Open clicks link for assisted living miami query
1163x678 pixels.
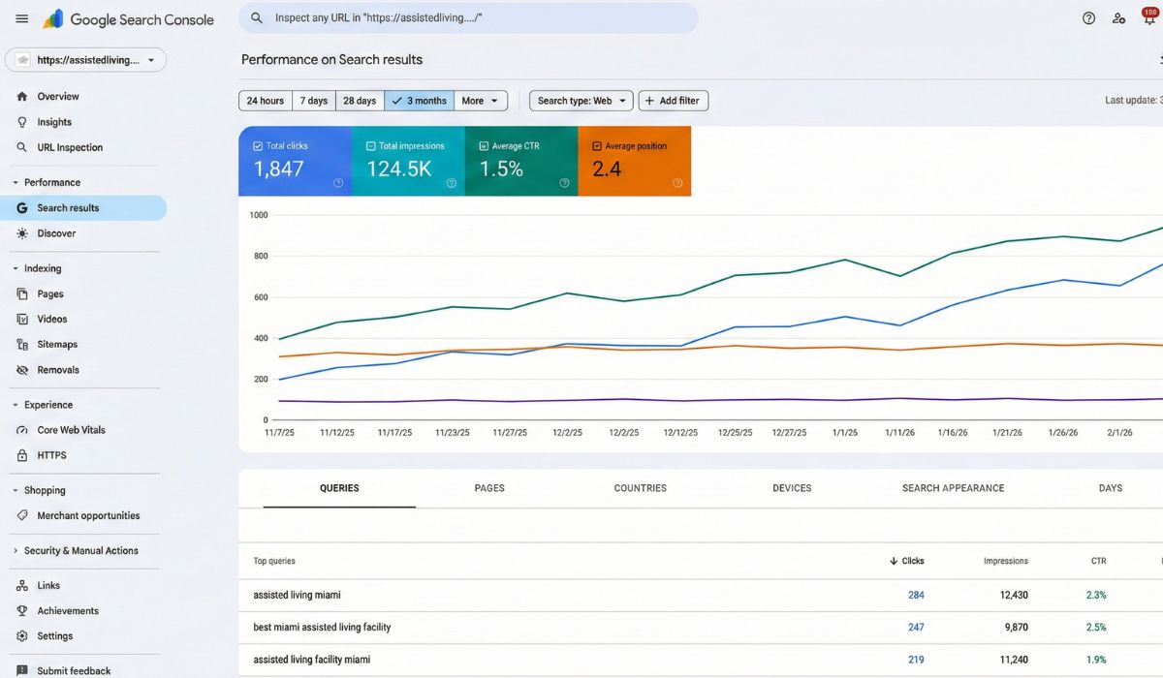(917, 595)
